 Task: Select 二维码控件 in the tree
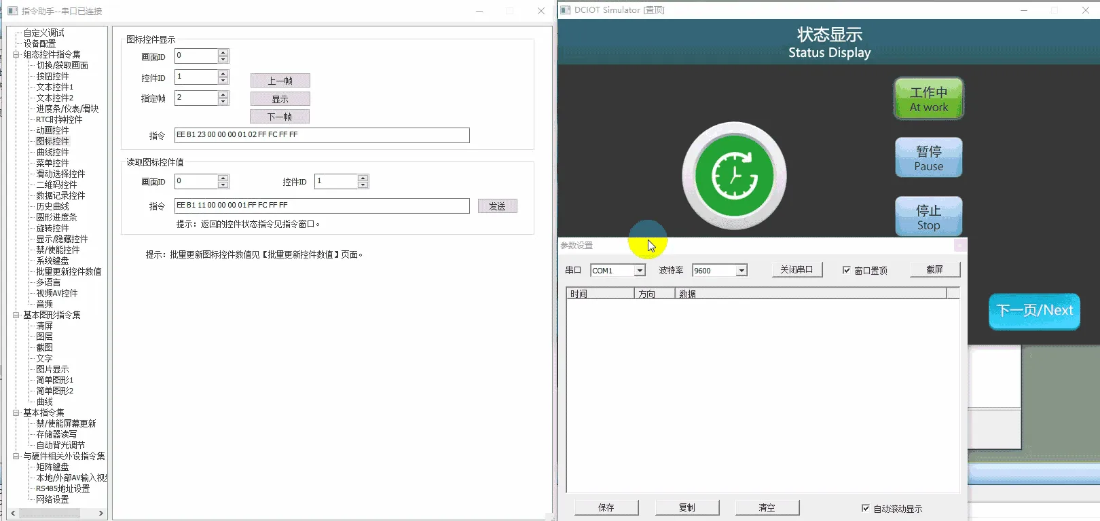coord(56,185)
